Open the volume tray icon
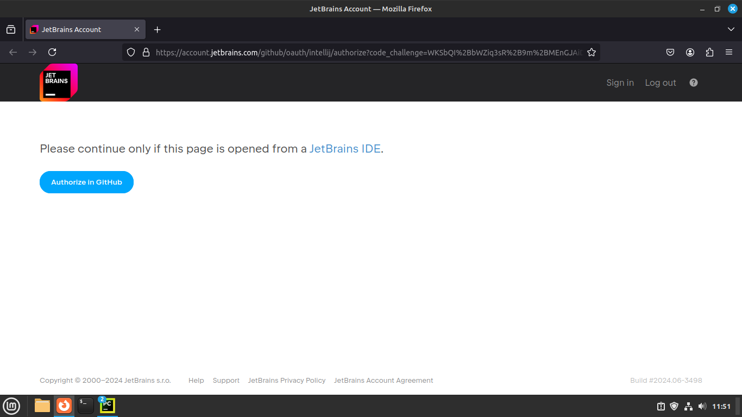Image resolution: width=742 pixels, height=417 pixels. [x=702, y=406]
